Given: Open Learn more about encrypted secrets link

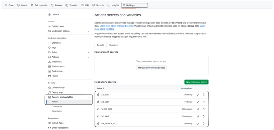Looking at the screenshot, I should (x=116, y=26).
